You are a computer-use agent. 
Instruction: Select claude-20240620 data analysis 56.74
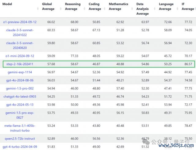click(x=145, y=43)
